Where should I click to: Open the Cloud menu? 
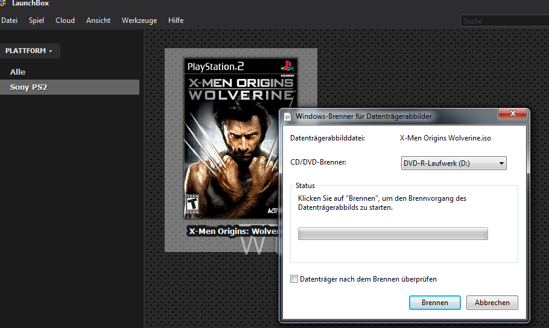coord(65,20)
